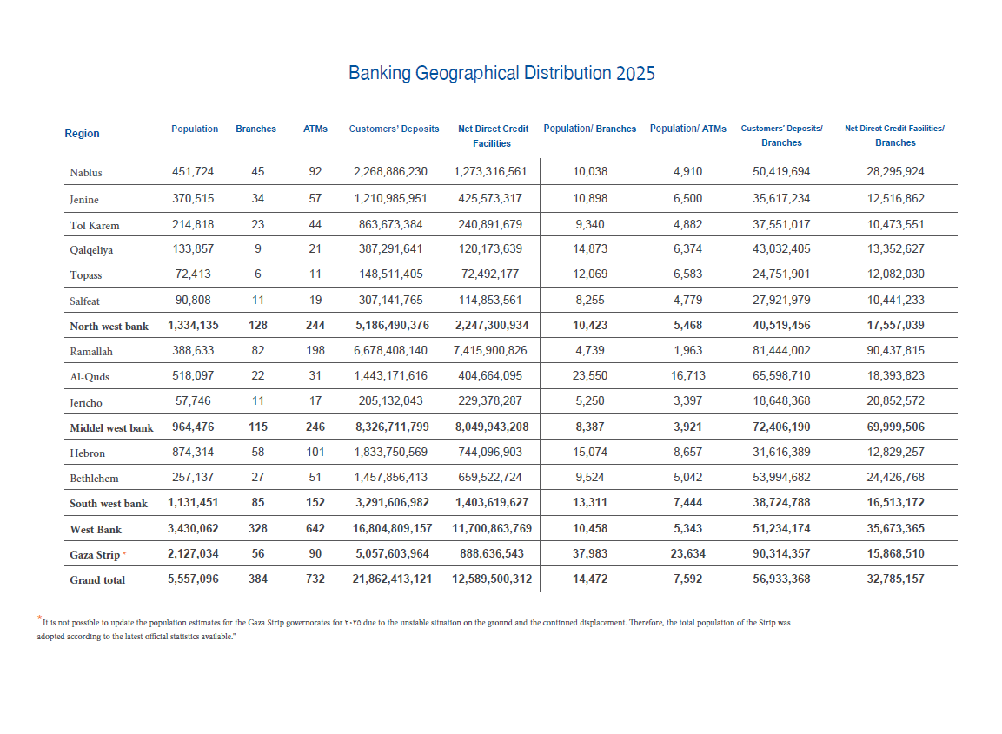Click Middel west bank population 964,476
This screenshot has height=734, width=1002.
pyautogui.click(x=193, y=427)
